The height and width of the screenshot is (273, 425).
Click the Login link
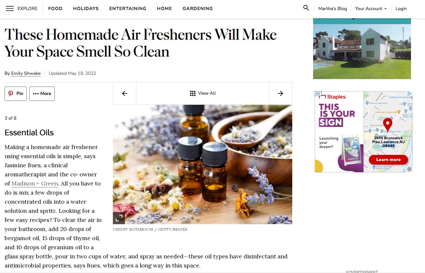[x=401, y=8]
